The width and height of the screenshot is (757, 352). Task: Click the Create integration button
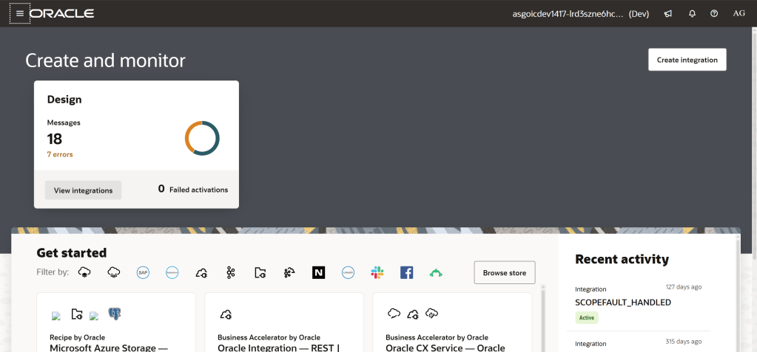(687, 60)
